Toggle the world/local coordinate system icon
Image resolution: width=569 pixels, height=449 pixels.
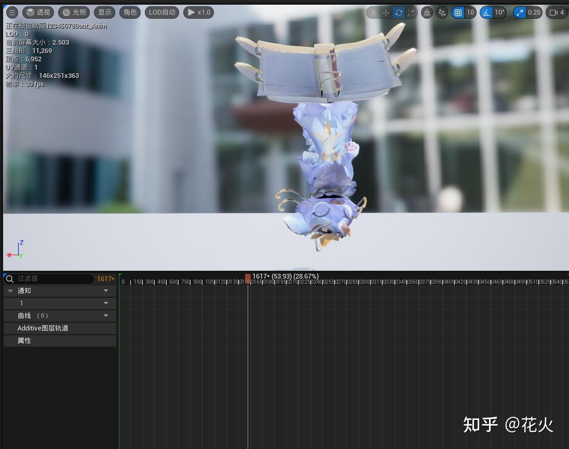coord(427,12)
